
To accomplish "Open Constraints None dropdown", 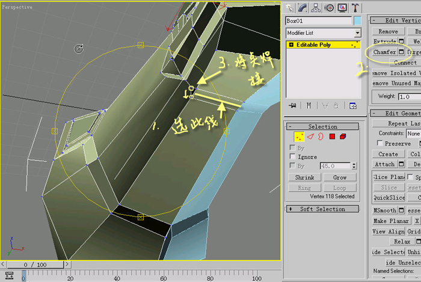I will (414, 133).
